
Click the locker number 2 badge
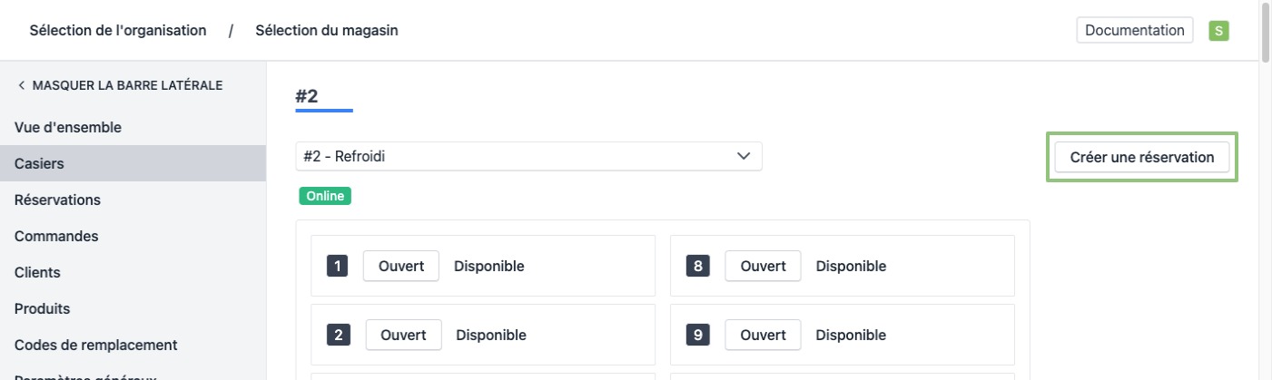coord(338,335)
